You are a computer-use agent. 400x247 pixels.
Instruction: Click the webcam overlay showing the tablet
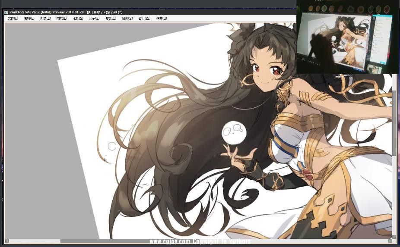348,37
